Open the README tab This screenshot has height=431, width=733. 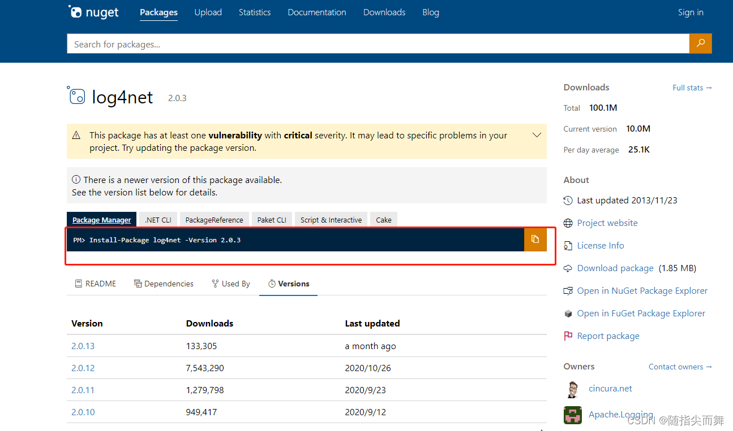coord(95,284)
